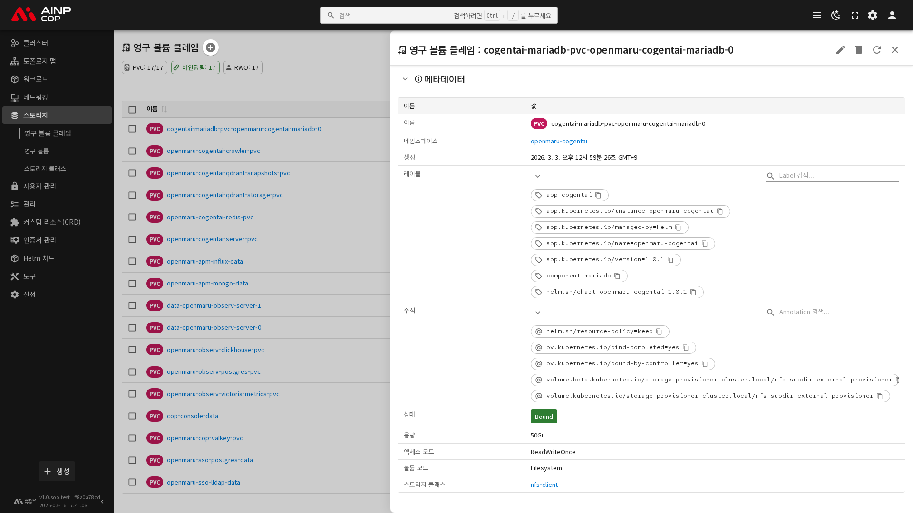Image resolution: width=913 pixels, height=513 pixels.
Task: Toggle dark mode moon icon
Action: pyautogui.click(x=835, y=15)
